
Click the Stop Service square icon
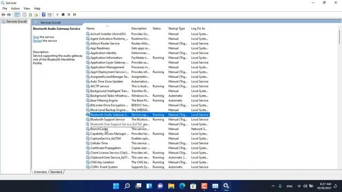[x=63, y=14]
